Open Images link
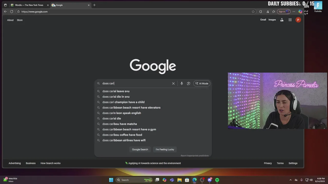Viewport: 328px width, 184px height. pyautogui.click(x=272, y=20)
